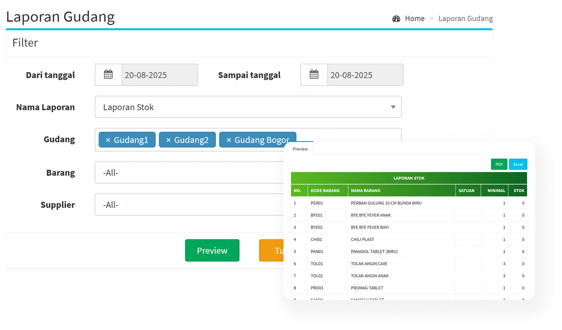This screenshot has width=562, height=330.
Task: Expand the Nama Laporan dropdown arrow
Action: [x=393, y=107]
